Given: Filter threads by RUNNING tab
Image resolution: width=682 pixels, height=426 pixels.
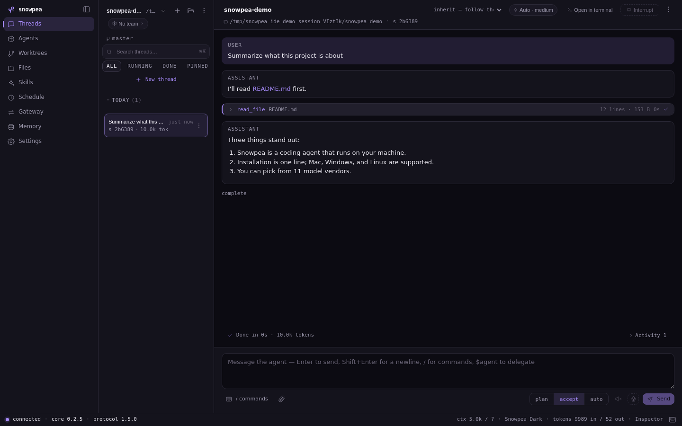Looking at the screenshot, I should [140, 66].
